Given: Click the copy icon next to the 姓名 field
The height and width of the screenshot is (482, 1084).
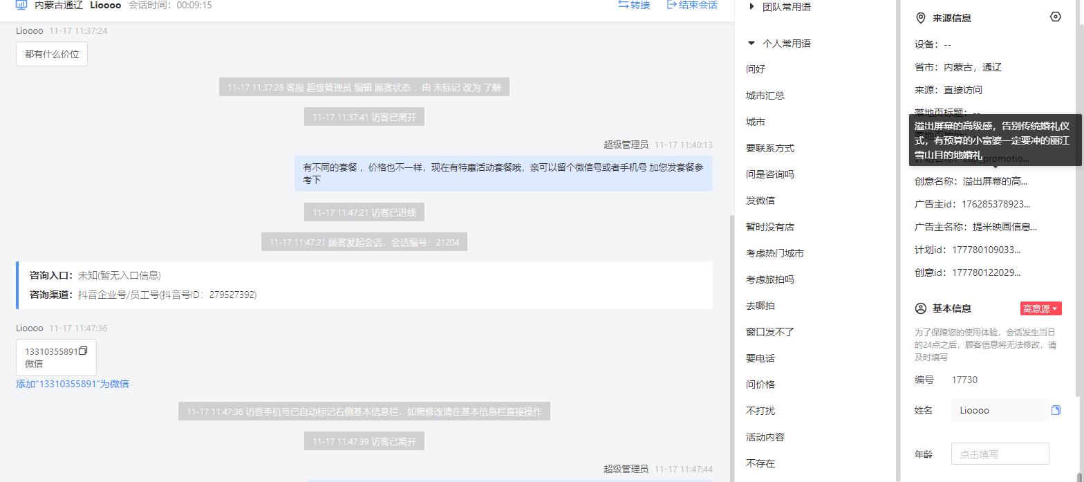Looking at the screenshot, I should (x=1056, y=410).
